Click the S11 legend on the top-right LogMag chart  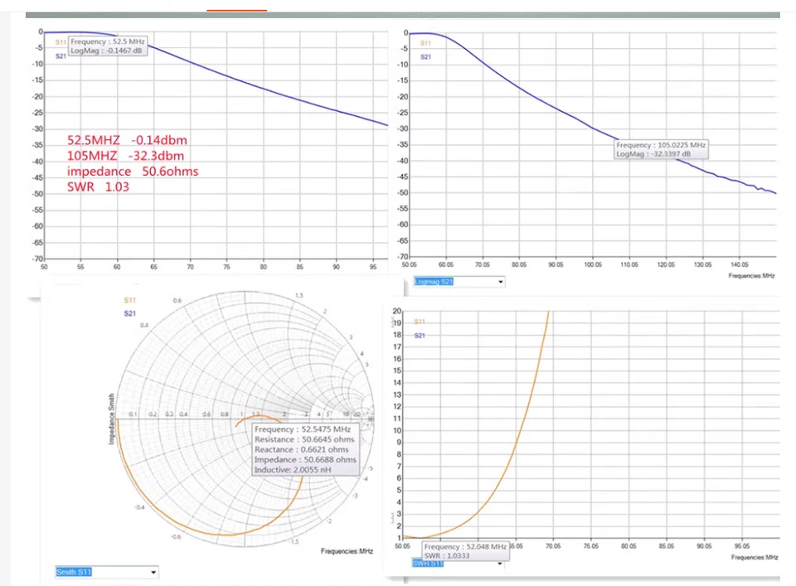(x=425, y=41)
